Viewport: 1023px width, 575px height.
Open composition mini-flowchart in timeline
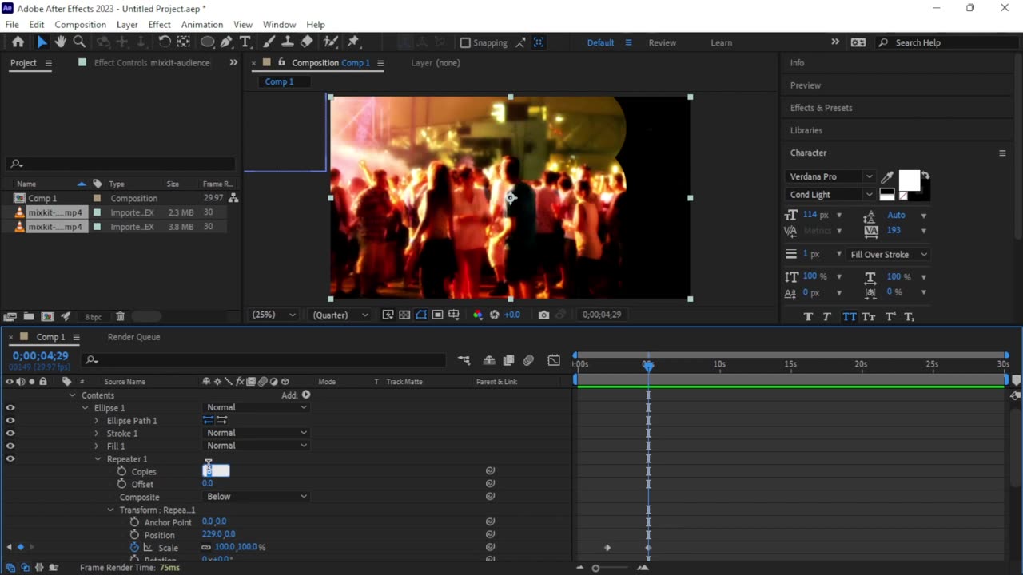(464, 361)
